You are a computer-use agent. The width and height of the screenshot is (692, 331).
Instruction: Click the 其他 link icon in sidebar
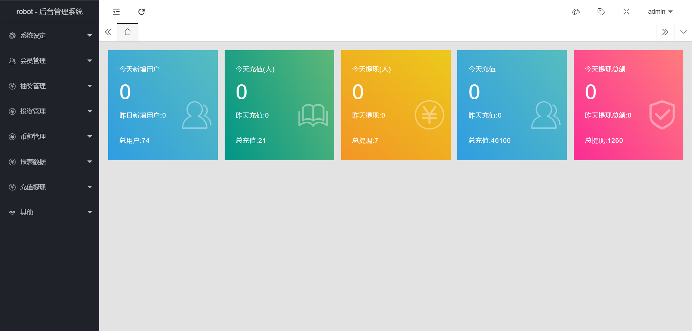(x=12, y=212)
